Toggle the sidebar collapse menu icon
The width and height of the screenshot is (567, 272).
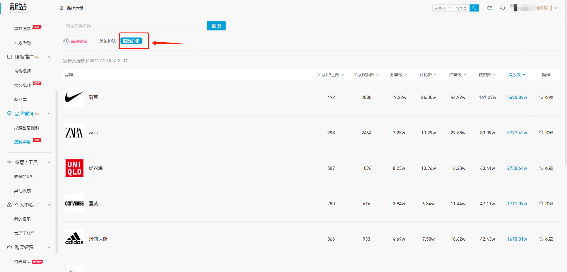click(62, 8)
